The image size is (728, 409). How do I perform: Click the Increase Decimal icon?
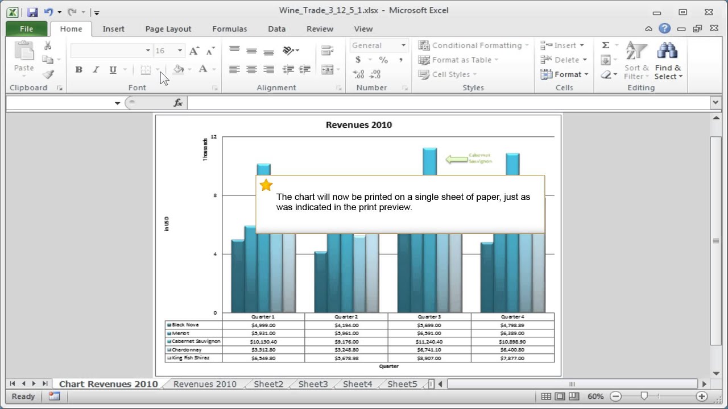pyautogui.click(x=358, y=74)
